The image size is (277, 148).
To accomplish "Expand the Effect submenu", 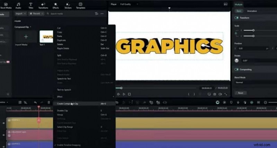I will [84, 97].
